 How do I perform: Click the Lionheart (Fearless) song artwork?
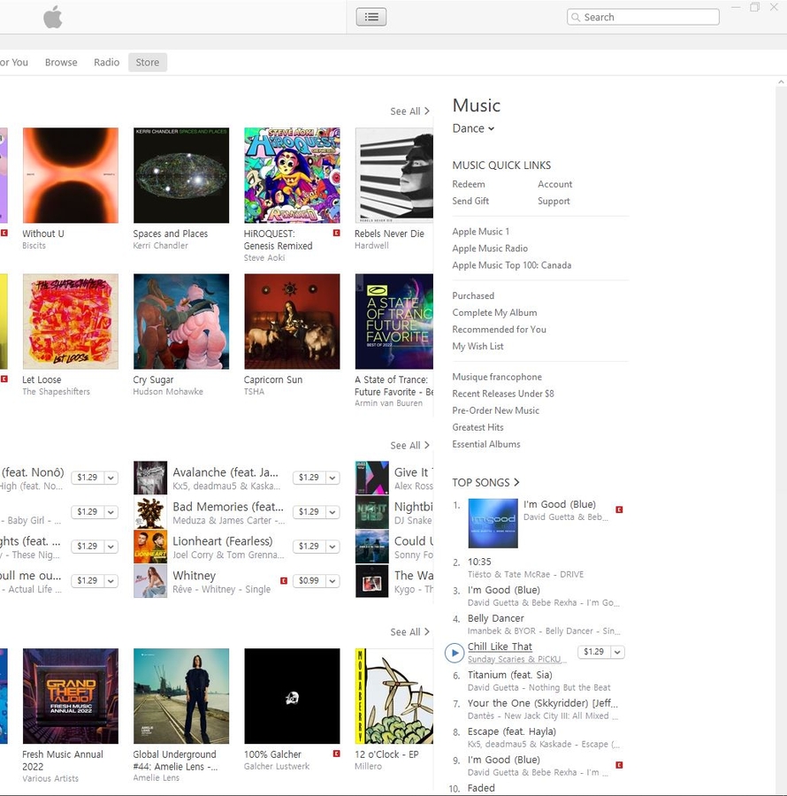[x=150, y=547]
